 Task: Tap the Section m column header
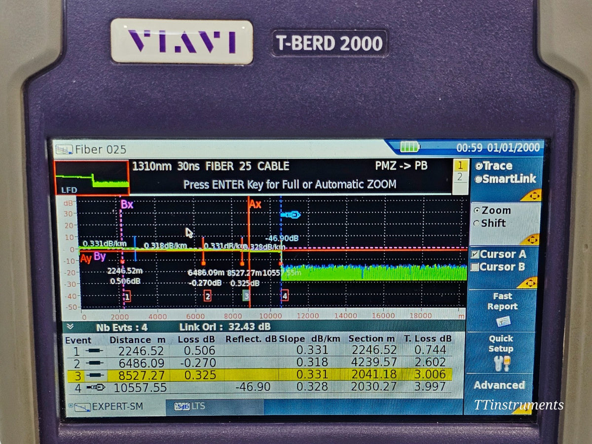coord(372,338)
